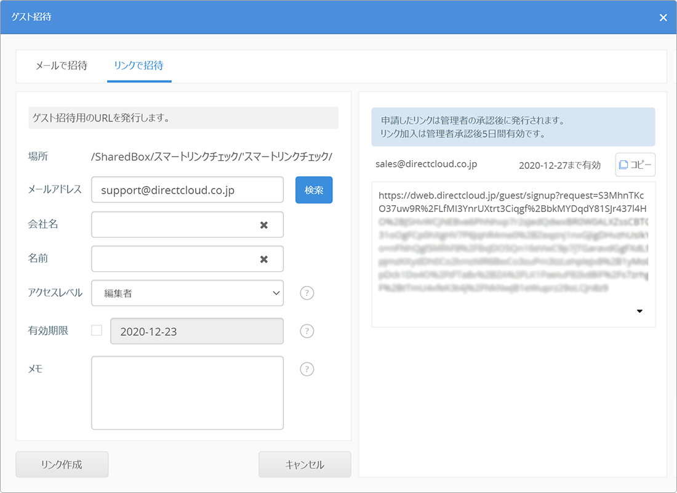Image resolution: width=677 pixels, height=493 pixels.
Task: Click the down arrow below the URL text
Action: (x=639, y=311)
